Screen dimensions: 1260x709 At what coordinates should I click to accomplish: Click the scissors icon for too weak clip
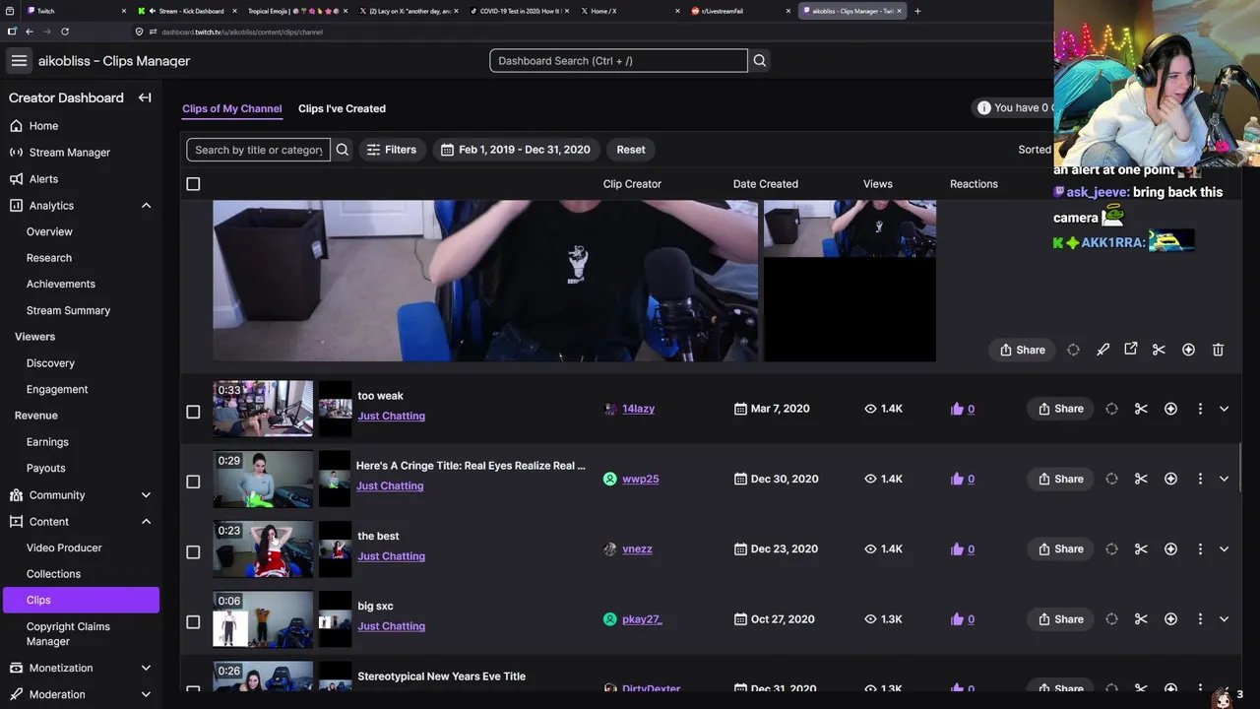(1141, 409)
